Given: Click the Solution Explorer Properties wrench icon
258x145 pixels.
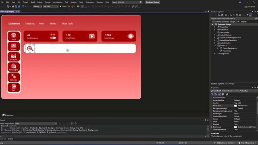Looking at the screenshot, I should pyautogui.click(x=247, y=15).
